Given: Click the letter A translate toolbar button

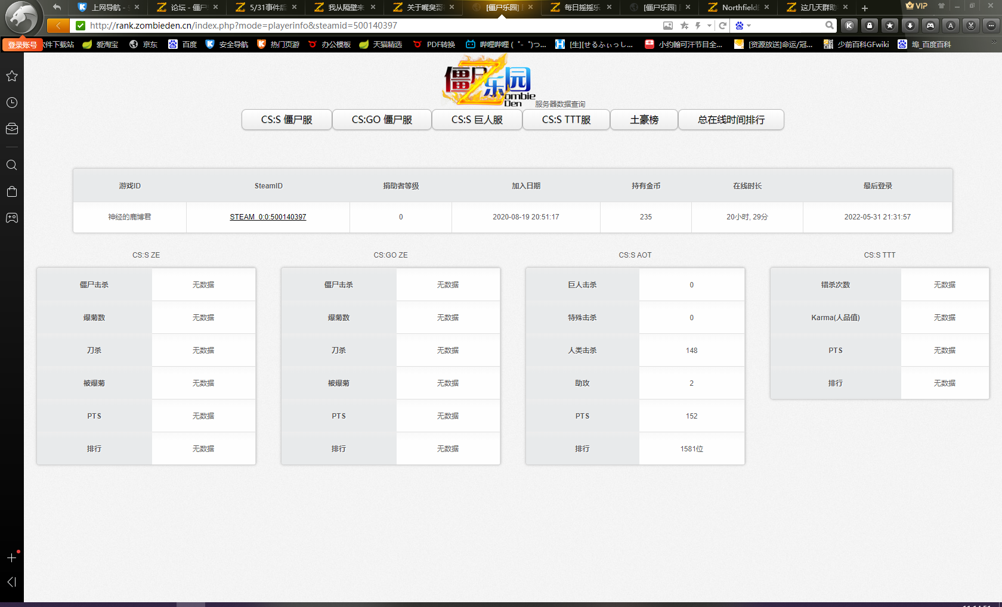Looking at the screenshot, I should tap(951, 26).
